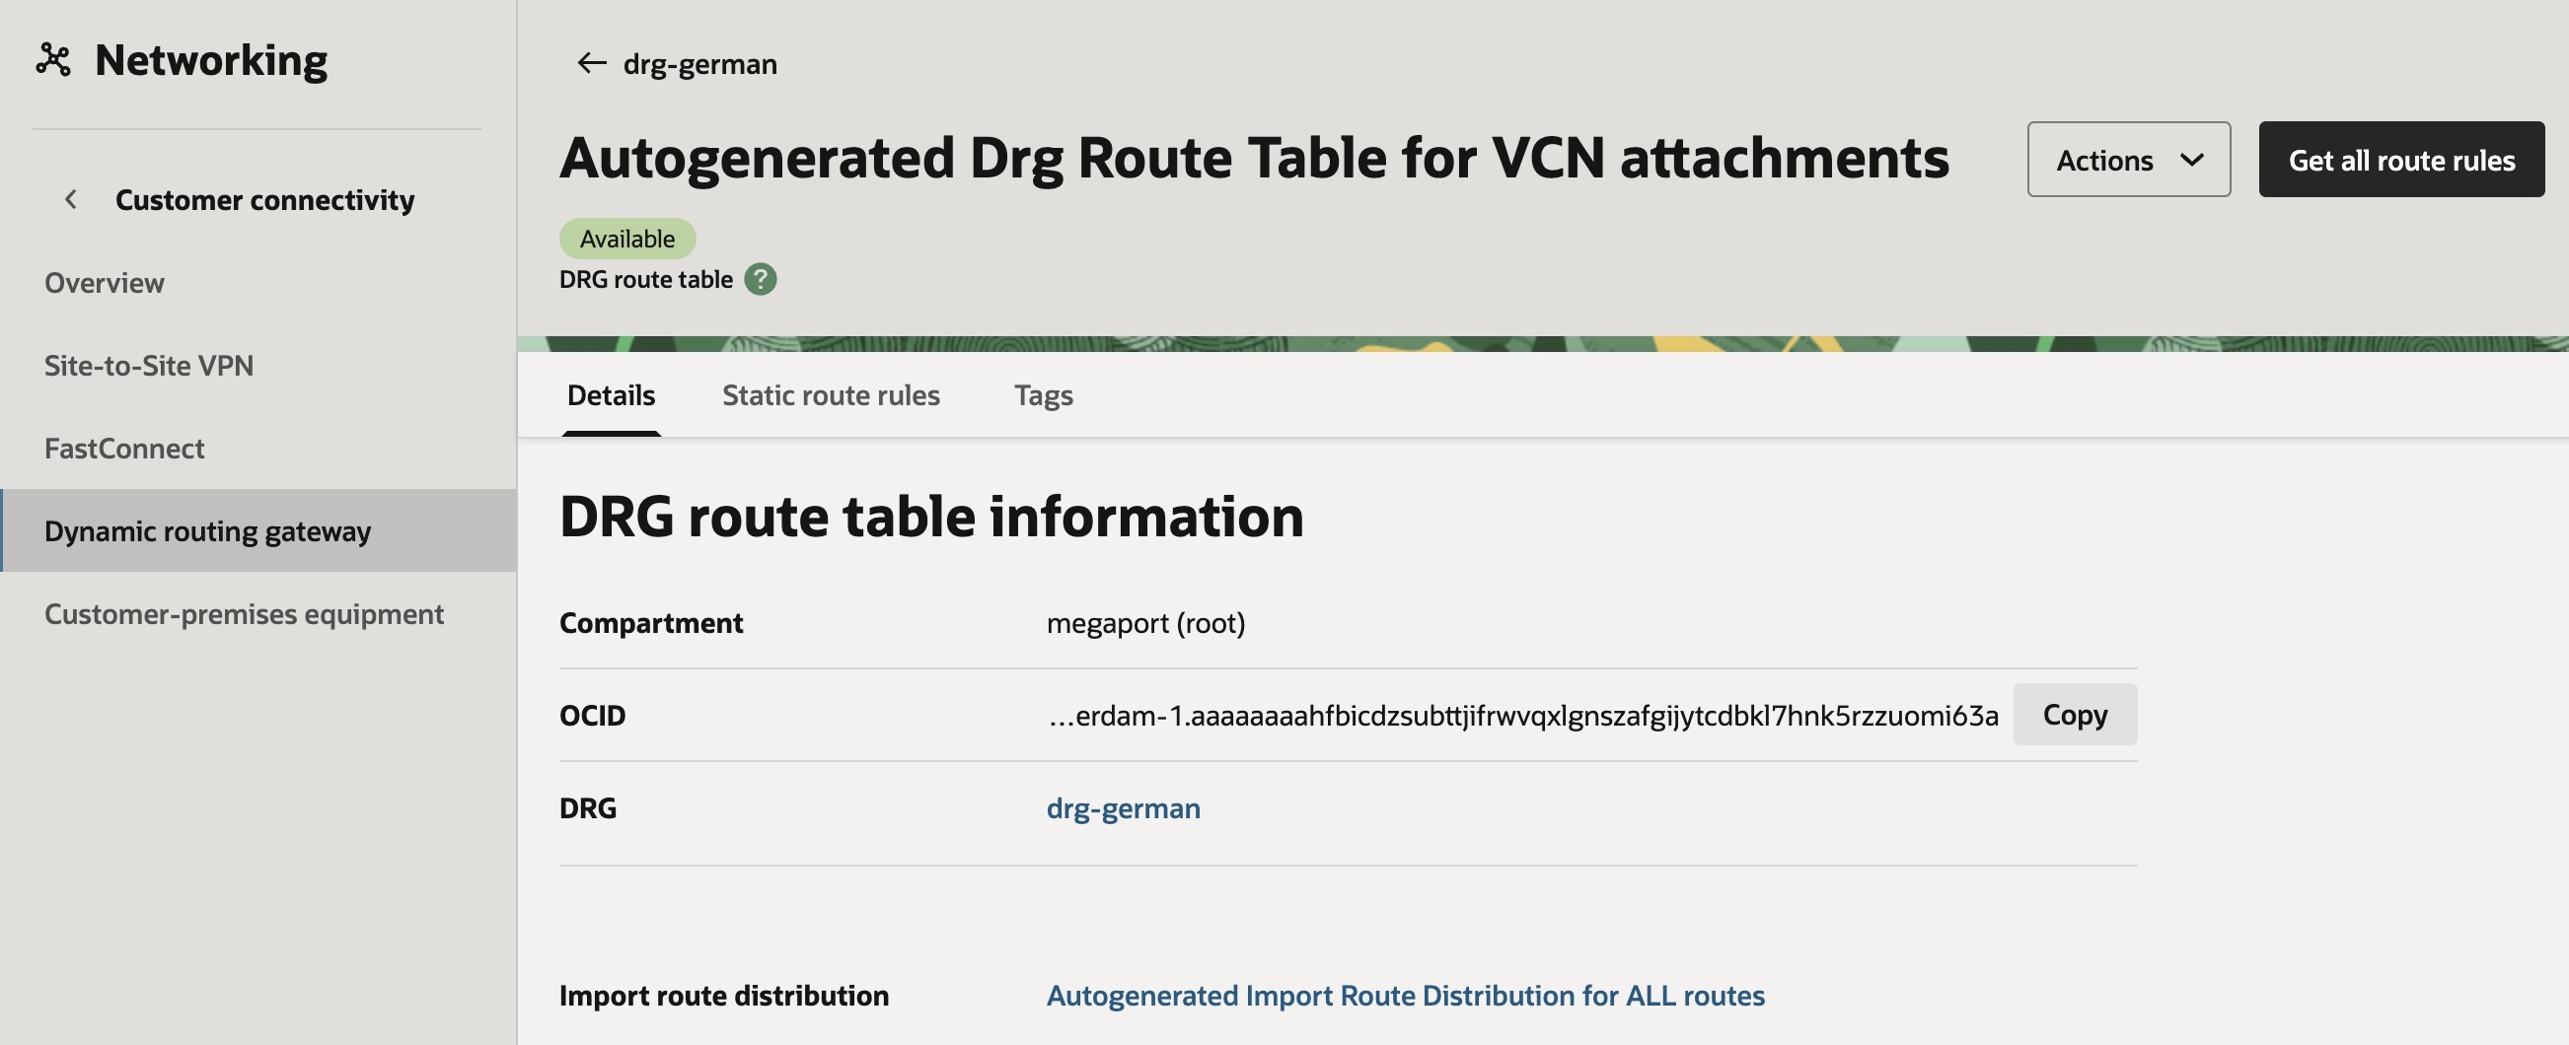Copy the route table OCID

pos(2074,714)
